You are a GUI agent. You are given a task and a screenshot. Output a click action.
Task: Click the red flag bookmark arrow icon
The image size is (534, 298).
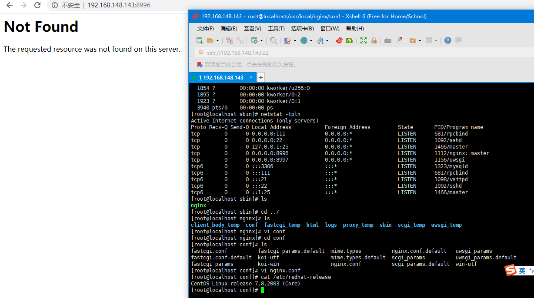point(200,65)
